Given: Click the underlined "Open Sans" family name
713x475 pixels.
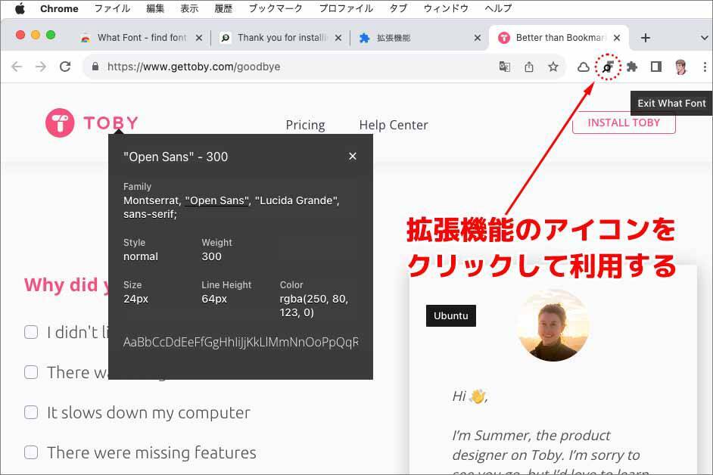Looking at the screenshot, I should click(x=217, y=200).
